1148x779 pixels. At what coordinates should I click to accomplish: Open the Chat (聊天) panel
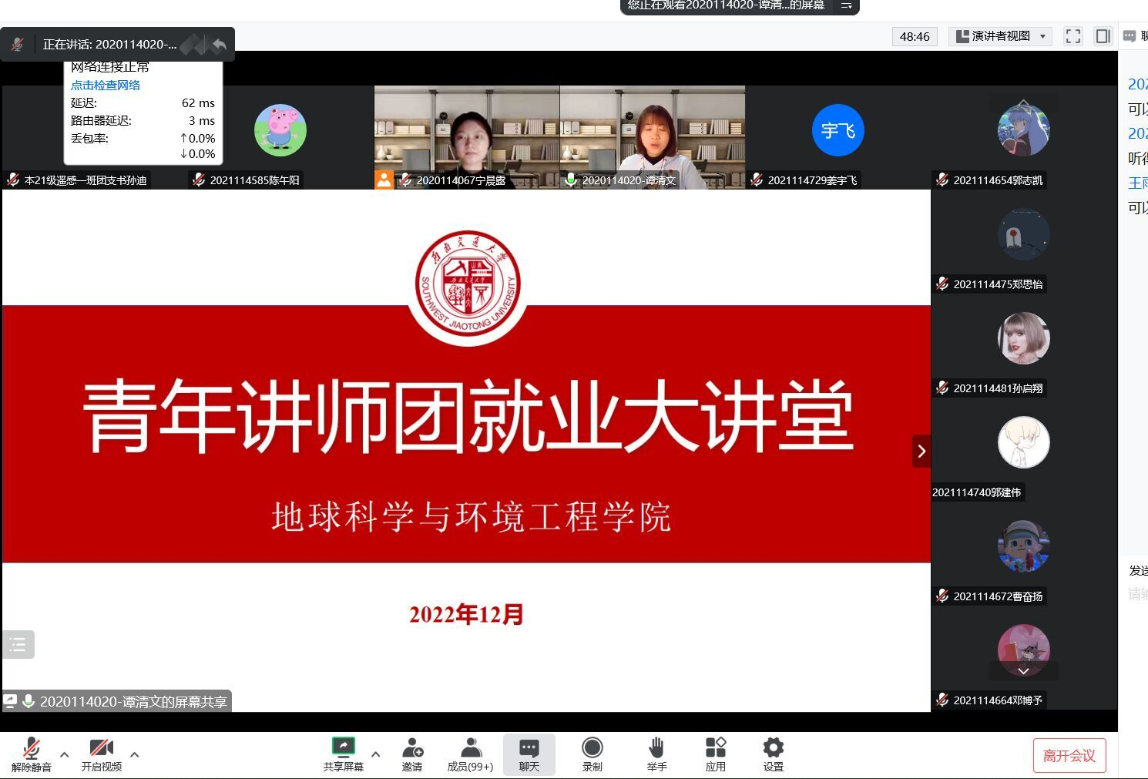point(529,748)
